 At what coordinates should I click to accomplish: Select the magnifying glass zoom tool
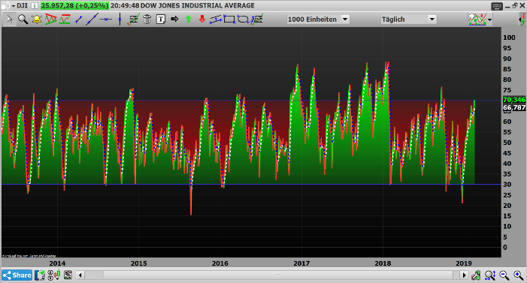point(23,20)
